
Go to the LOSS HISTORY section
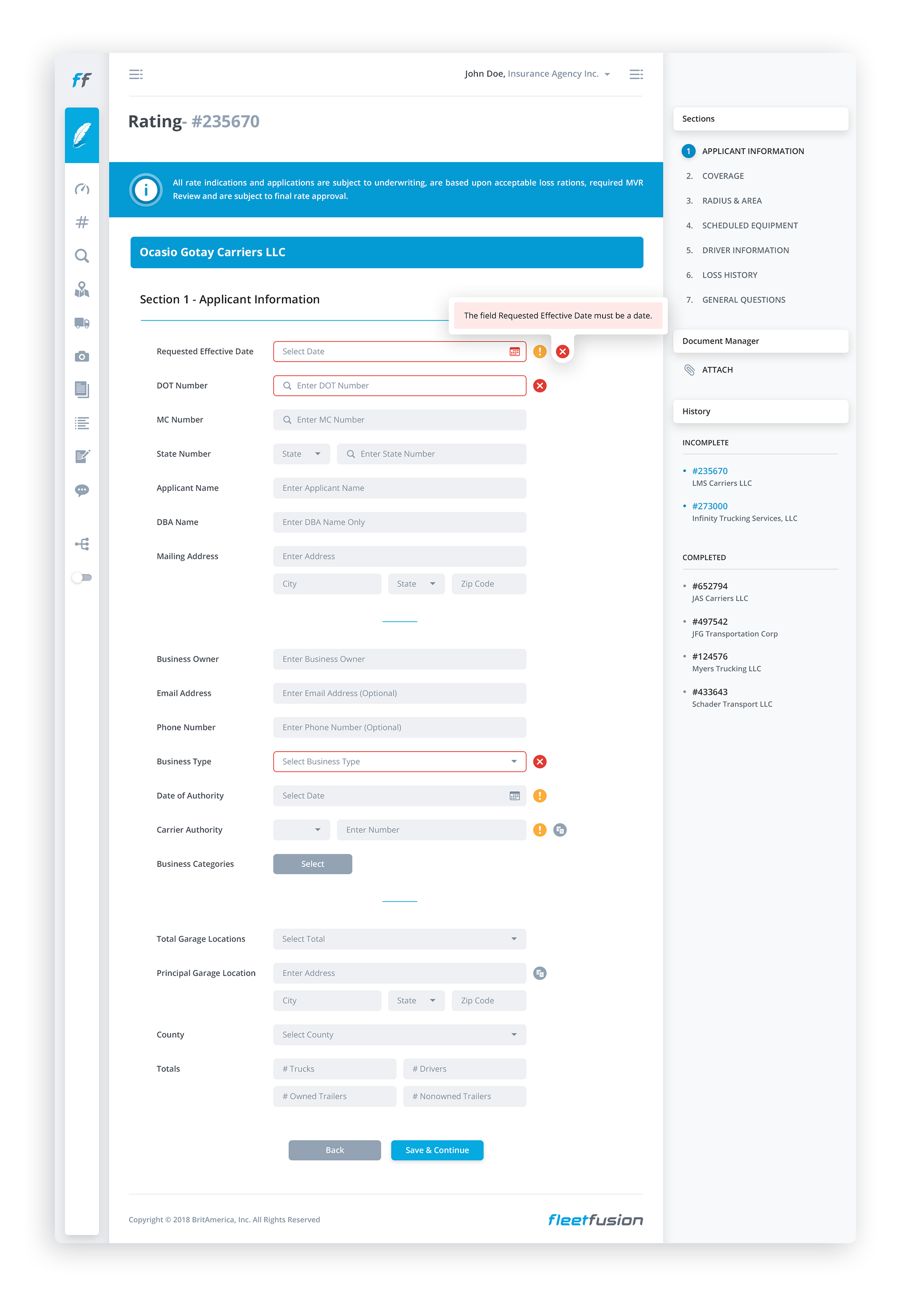tap(729, 275)
